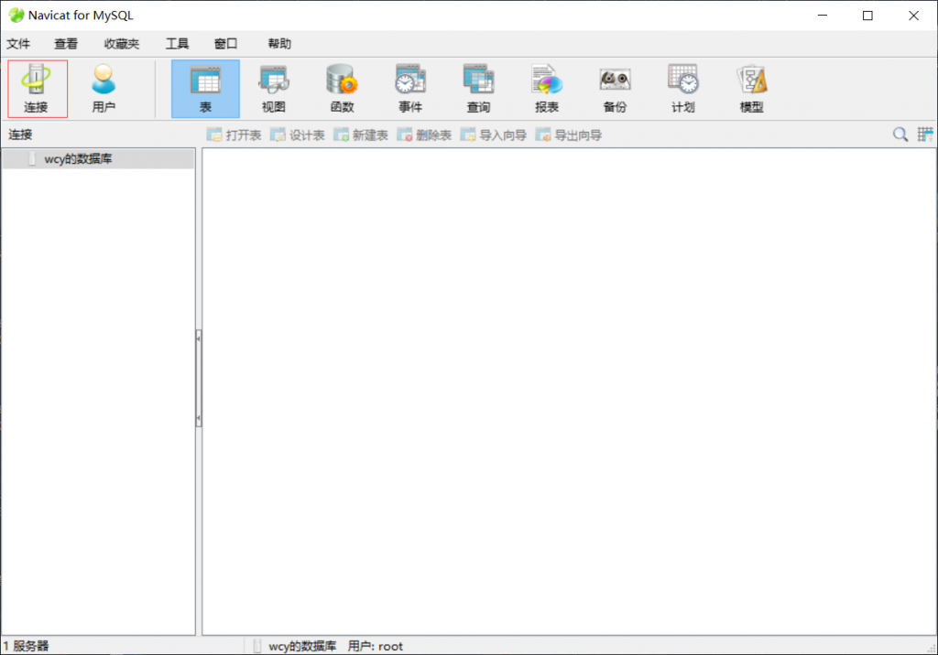Click the status bar 用户: root text
This screenshot has height=655, width=938.
pyautogui.click(x=375, y=646)
